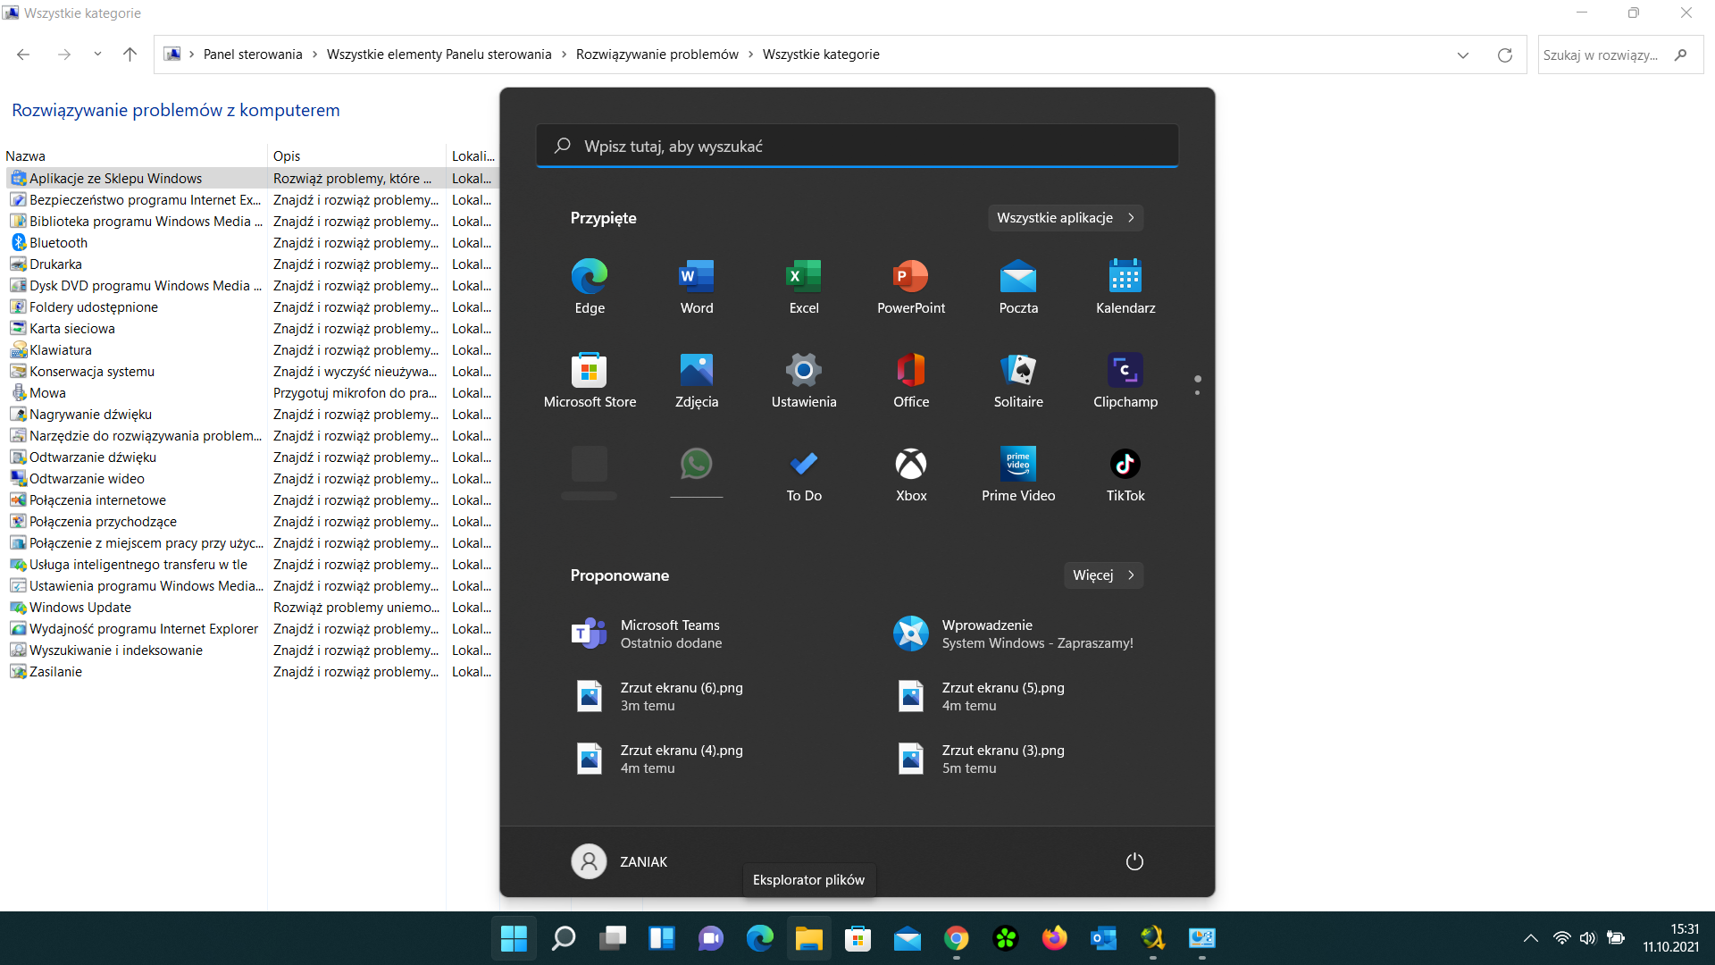Click the Start menu search field
The height and width of the screenshot is (965, 1715).
point(857,146)
